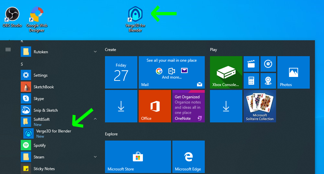Click the Skype app icon
Screen dimensions: 324x174
pos(26,98)
